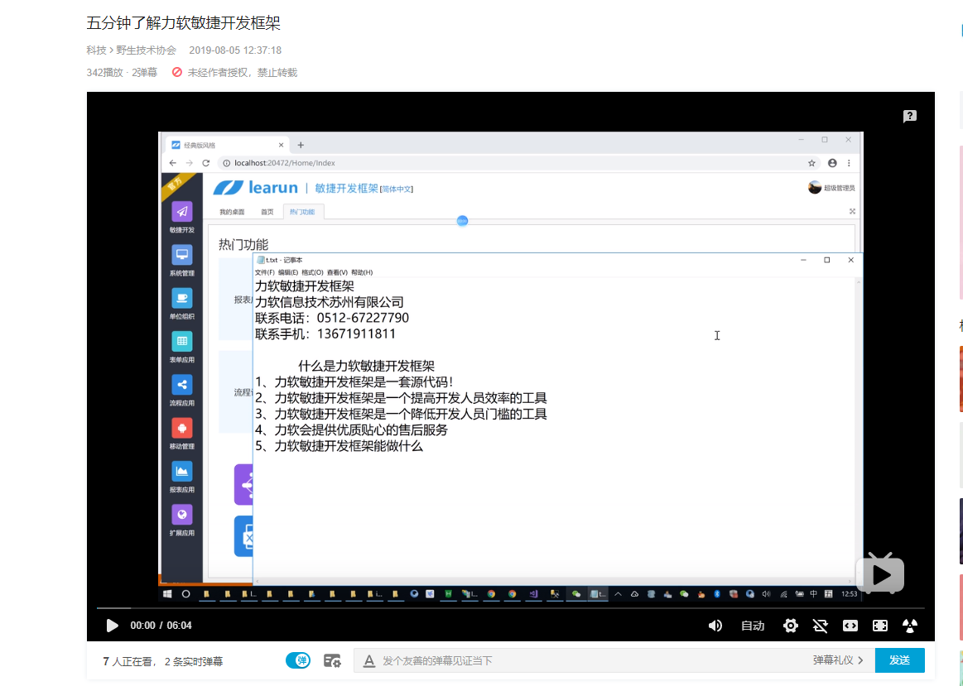Click the new tab plus button in Chrome
Screen dimensions: 963x686
tap(301, 146)
